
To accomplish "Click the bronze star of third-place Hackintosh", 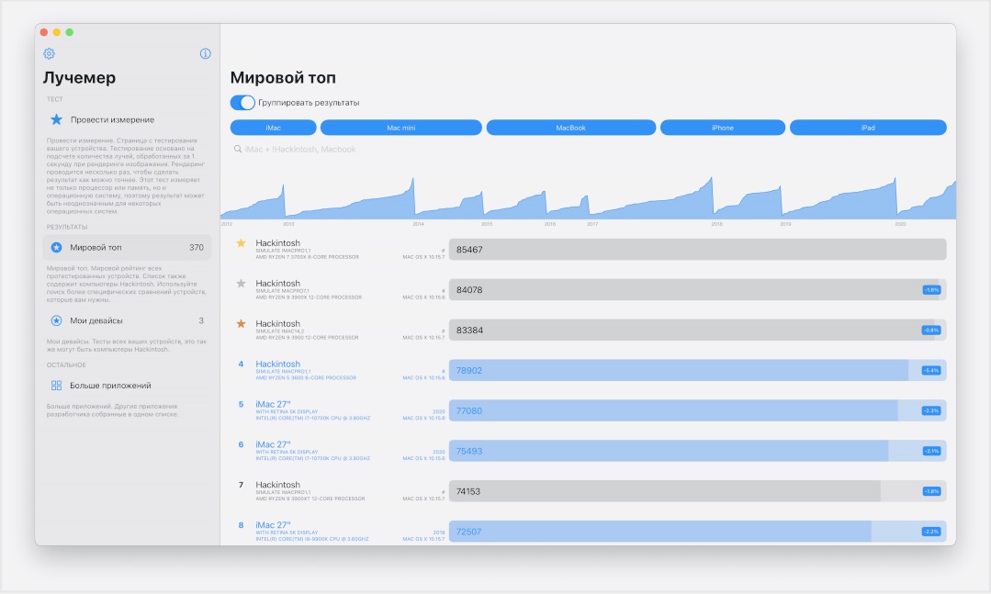I will click(241, 324).
